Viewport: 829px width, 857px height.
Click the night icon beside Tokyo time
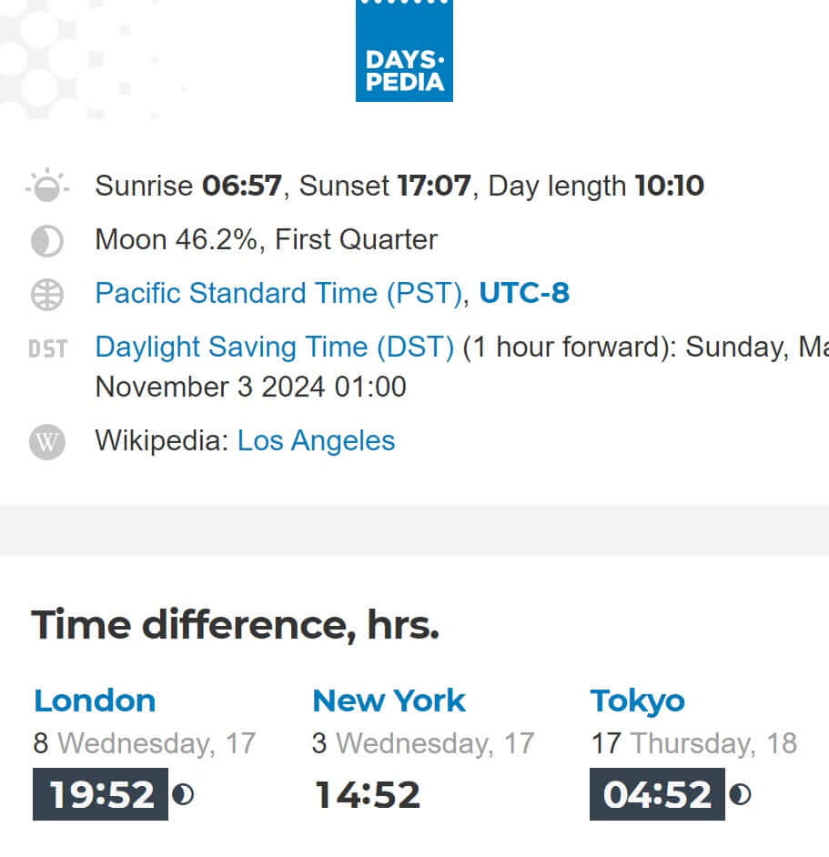[740, 795]
